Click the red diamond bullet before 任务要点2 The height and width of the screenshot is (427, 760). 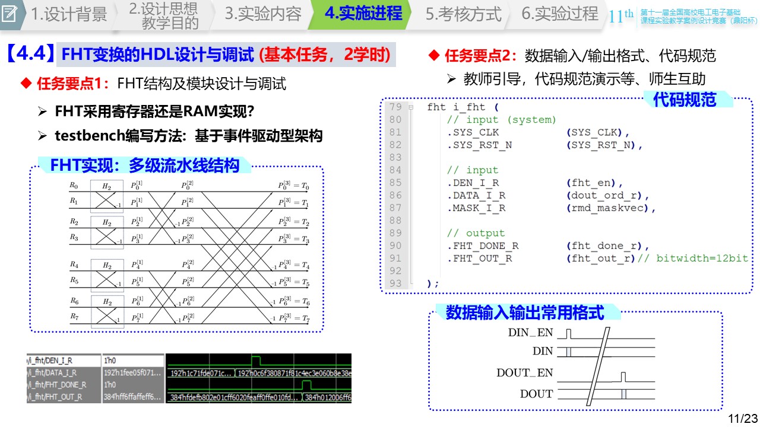pos(433,56)
